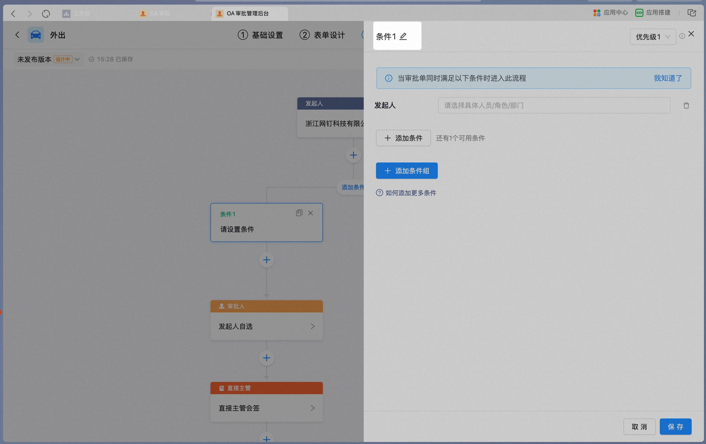Delete the 发起人 condition with trash icon
The height and width of the screenshot is (444, 706).
point(686,105)
